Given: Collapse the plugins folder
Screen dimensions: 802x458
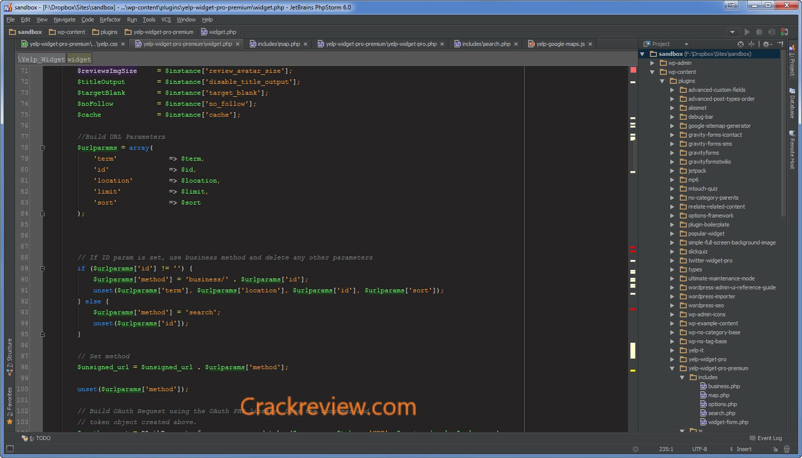Looking at the screenshot, I should pos(662,81).
